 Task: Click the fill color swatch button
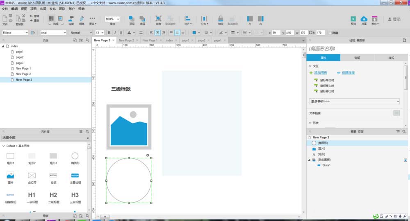click(x=195, y=33)
